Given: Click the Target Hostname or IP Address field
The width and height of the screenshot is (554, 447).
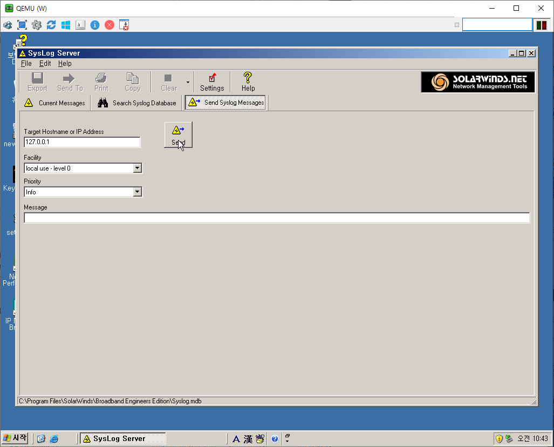Looking at the screenshot, I should [82, 142].
